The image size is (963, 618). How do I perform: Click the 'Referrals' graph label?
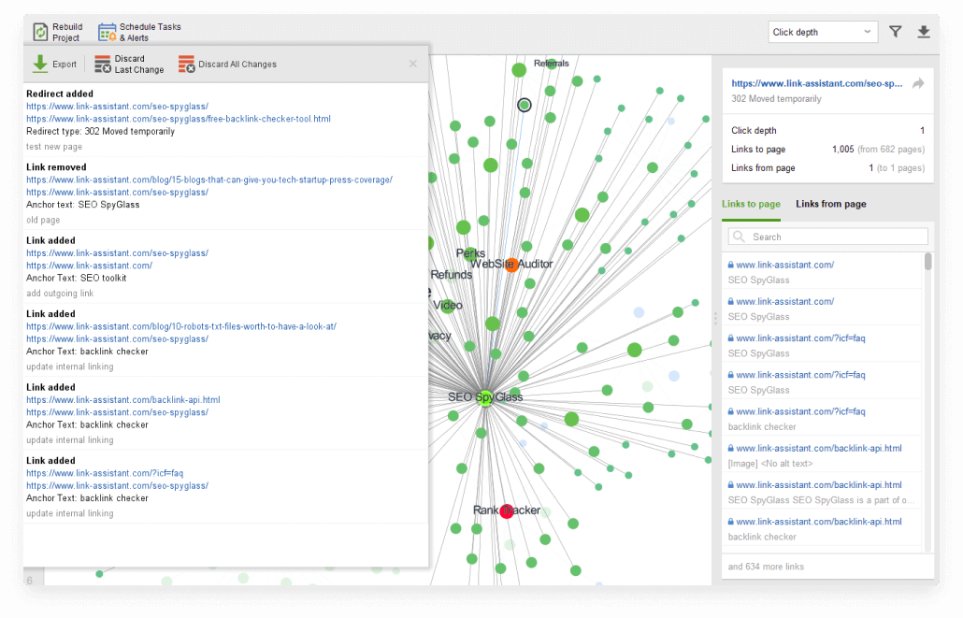point(551,64)
